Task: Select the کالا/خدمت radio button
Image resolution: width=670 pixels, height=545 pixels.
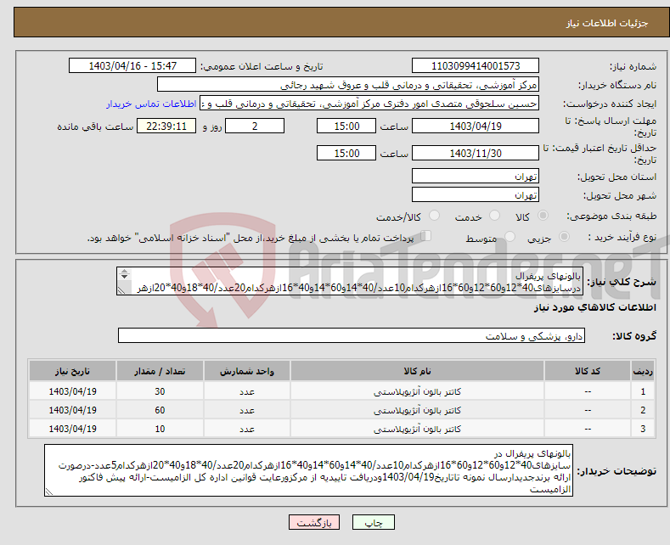Action: [x=434, y=216]
